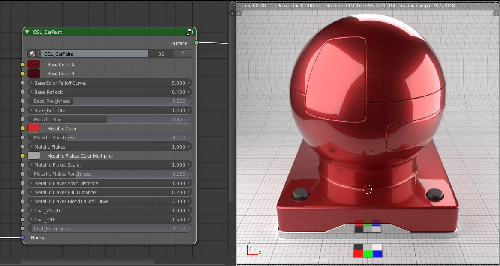Adjust the Metallic Mix slider
The width and height of the screenshot is (500, 266).
point(109,119)
